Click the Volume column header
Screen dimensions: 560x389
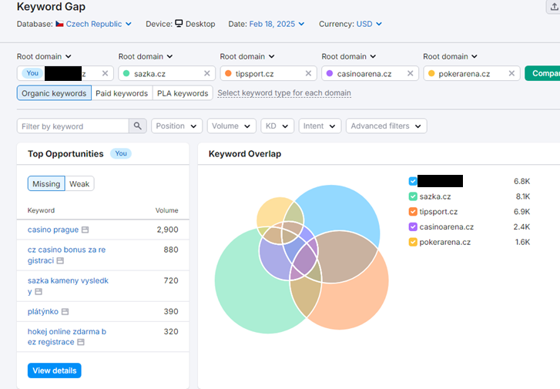coord(166,210)
